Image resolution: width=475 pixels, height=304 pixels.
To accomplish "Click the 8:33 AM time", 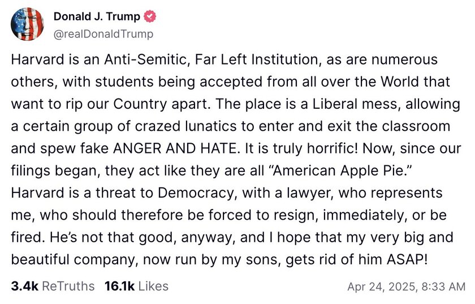I will point(443,286).
